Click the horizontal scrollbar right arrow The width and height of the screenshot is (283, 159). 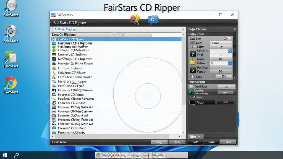click(x=179, y=136)
